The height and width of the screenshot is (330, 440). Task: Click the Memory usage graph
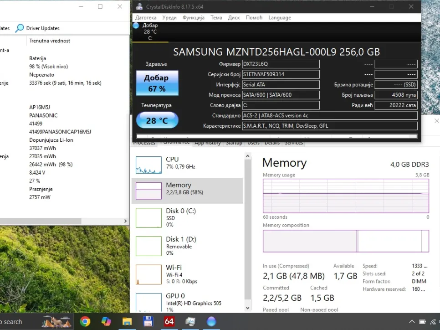[x=346, y=196]
